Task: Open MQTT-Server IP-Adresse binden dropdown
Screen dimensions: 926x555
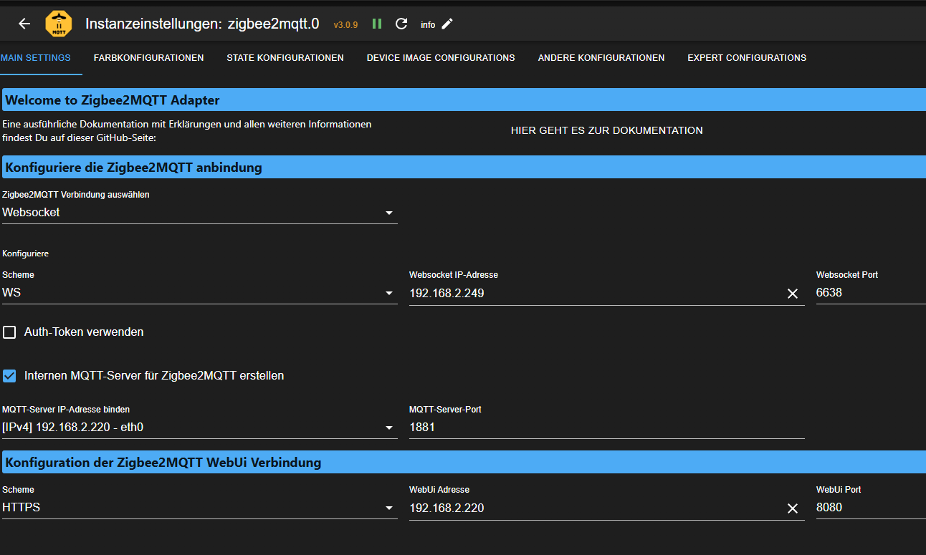Action: click(199, 428)
